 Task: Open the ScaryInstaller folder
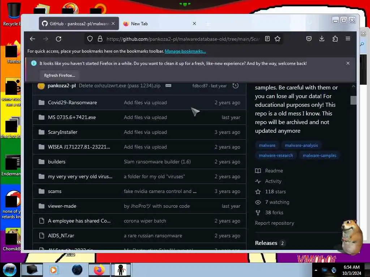pos(63,132)
